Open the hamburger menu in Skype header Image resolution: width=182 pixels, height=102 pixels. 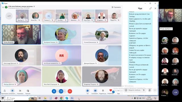(3, 7)
